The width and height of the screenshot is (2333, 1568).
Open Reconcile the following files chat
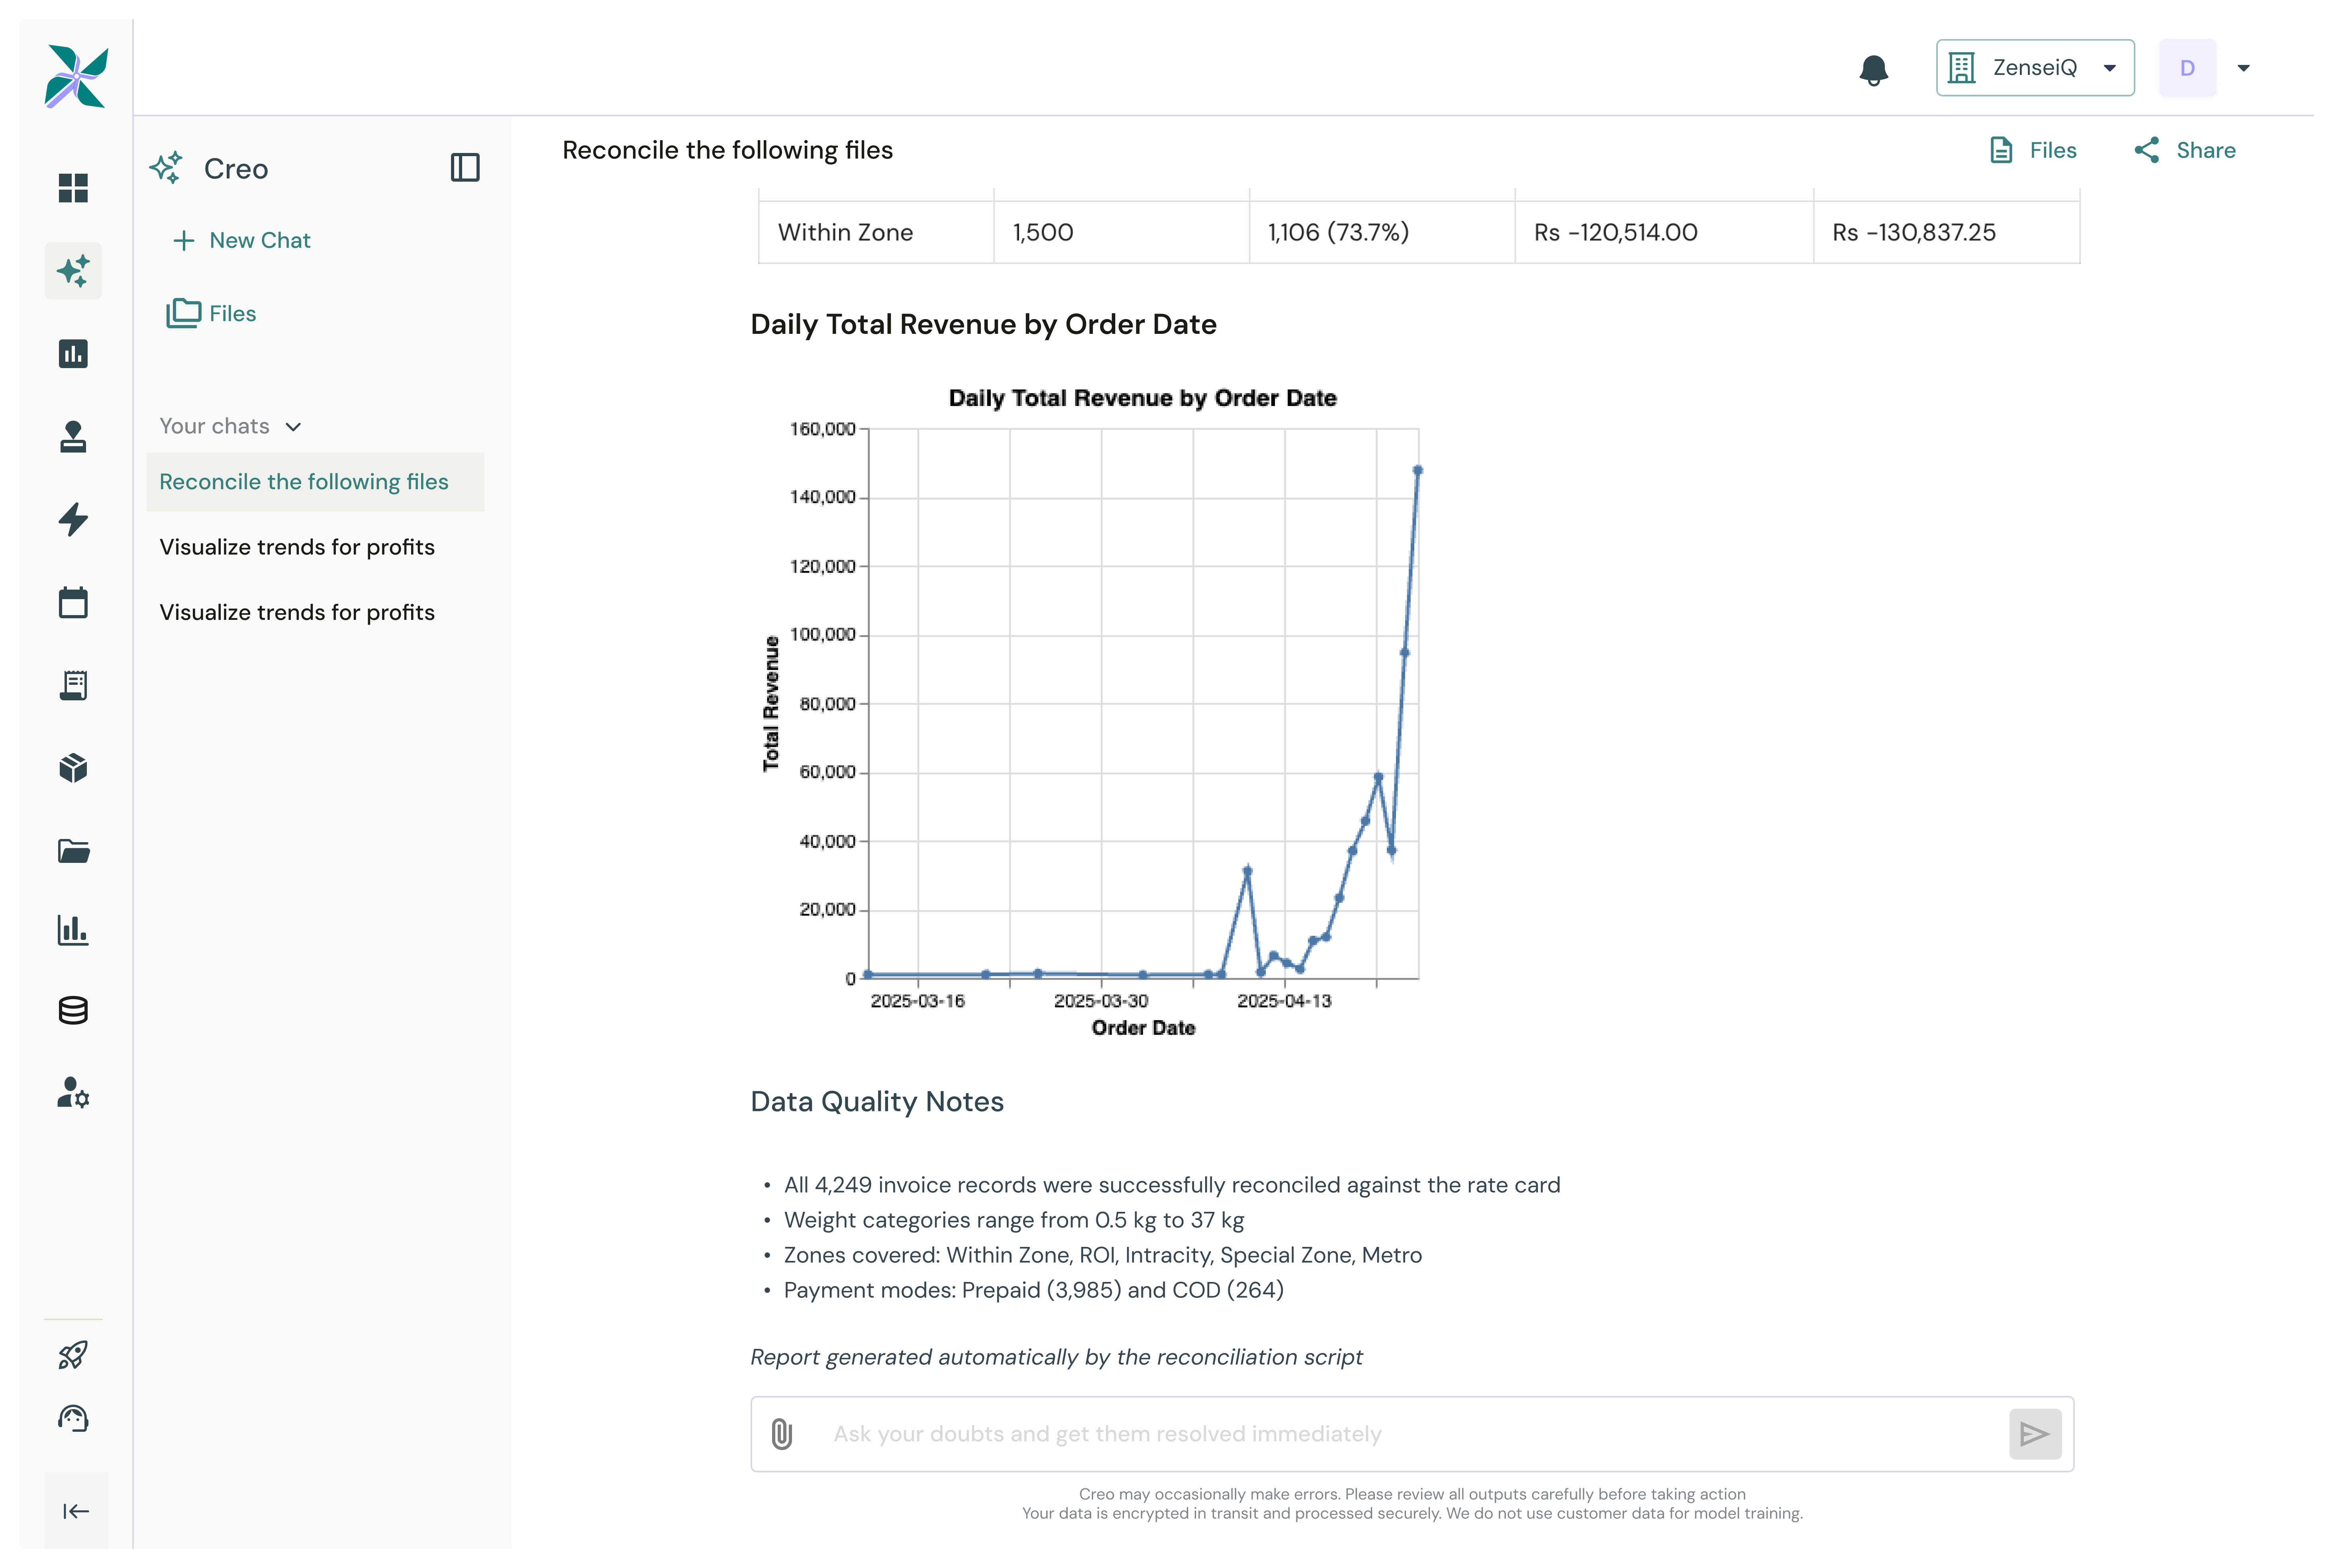coord(303,482)
